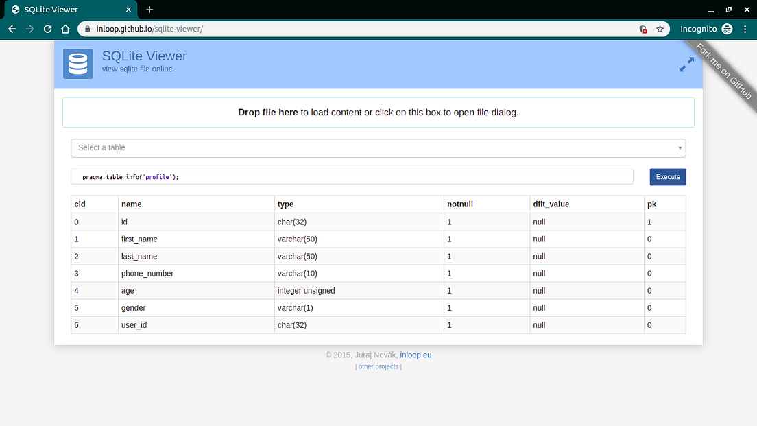The height and width of the screenshot is (426, 757).
Task: Open the Chrome three-dot menu
Action: tap(745, 29)
